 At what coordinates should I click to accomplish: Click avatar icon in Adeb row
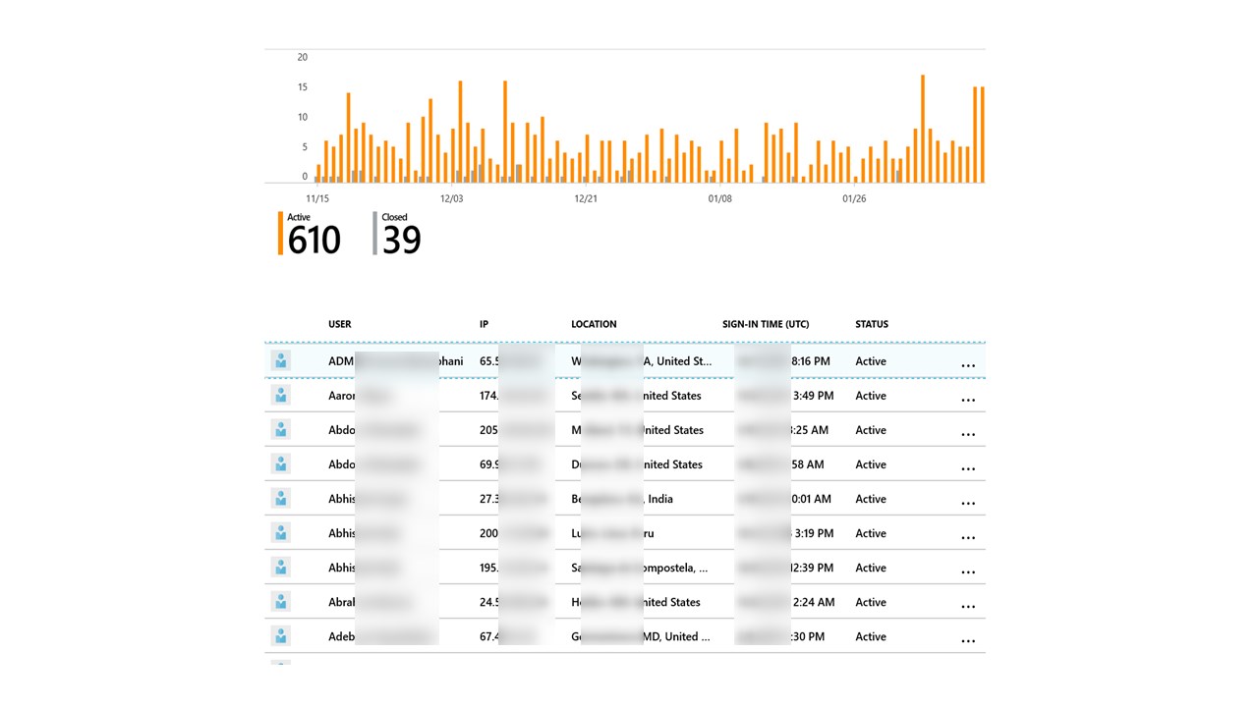(281, 635)
